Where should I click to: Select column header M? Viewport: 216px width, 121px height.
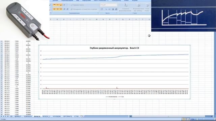point(97,19)
